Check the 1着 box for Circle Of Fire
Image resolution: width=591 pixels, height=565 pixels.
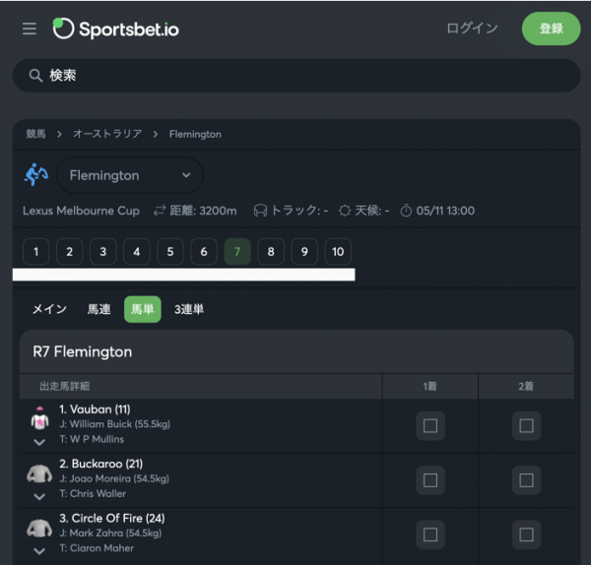(x=429, y=534)
